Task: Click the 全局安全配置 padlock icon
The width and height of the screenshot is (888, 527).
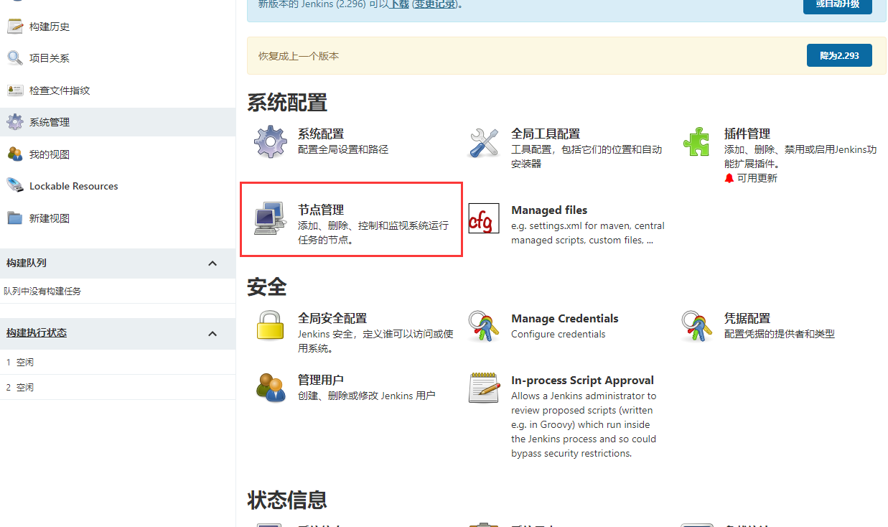Action: (271, 327)
